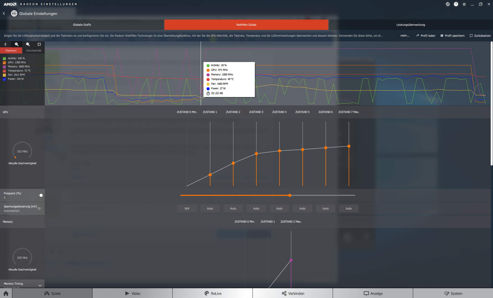Click the Auto voltage field for Zustand 6

point(325,208)
